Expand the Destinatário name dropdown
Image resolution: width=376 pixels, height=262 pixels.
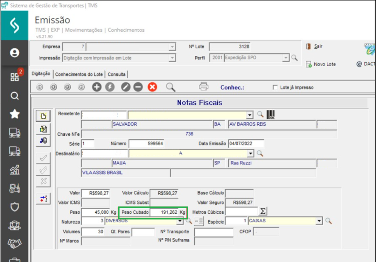250,153
